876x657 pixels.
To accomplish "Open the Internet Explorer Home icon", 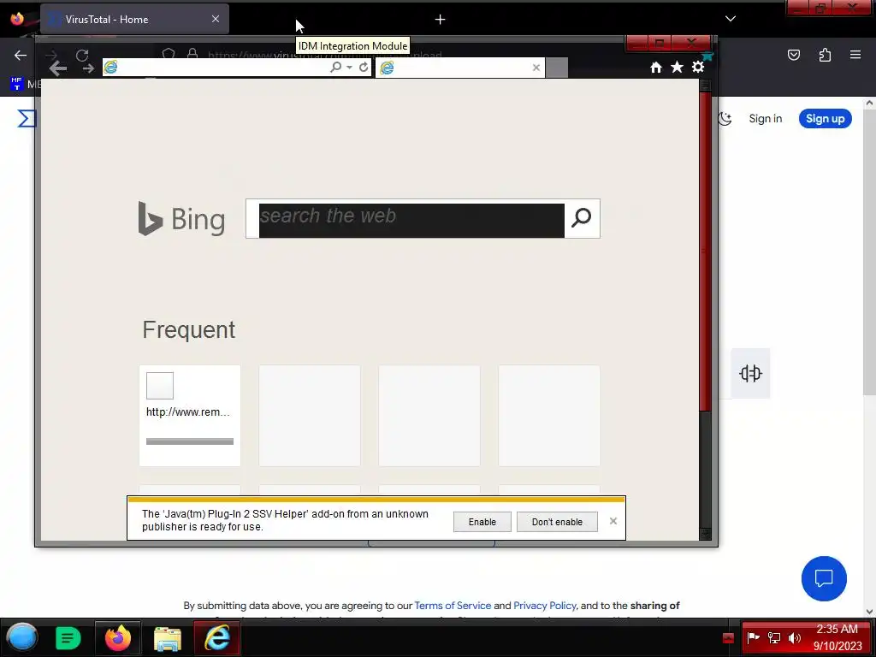I will click(x=656, y=68).
